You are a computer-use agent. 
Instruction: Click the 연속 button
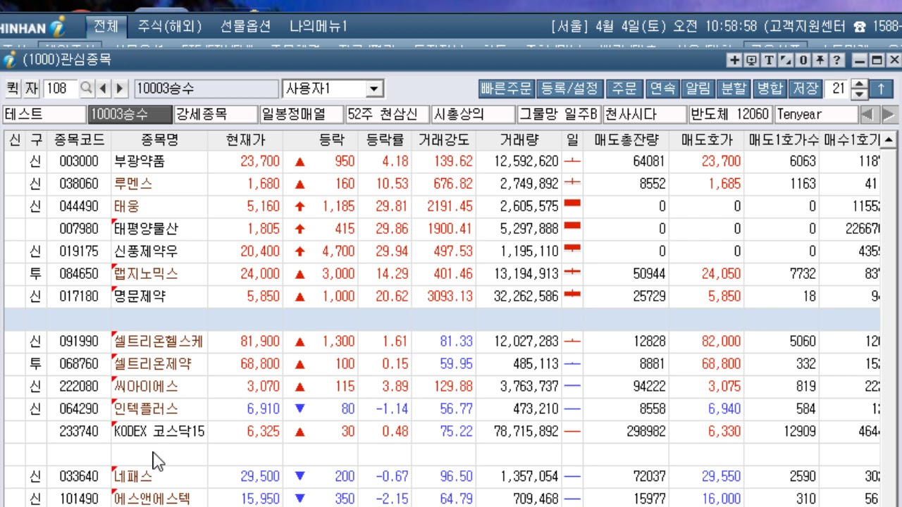[x=662, y=89]
